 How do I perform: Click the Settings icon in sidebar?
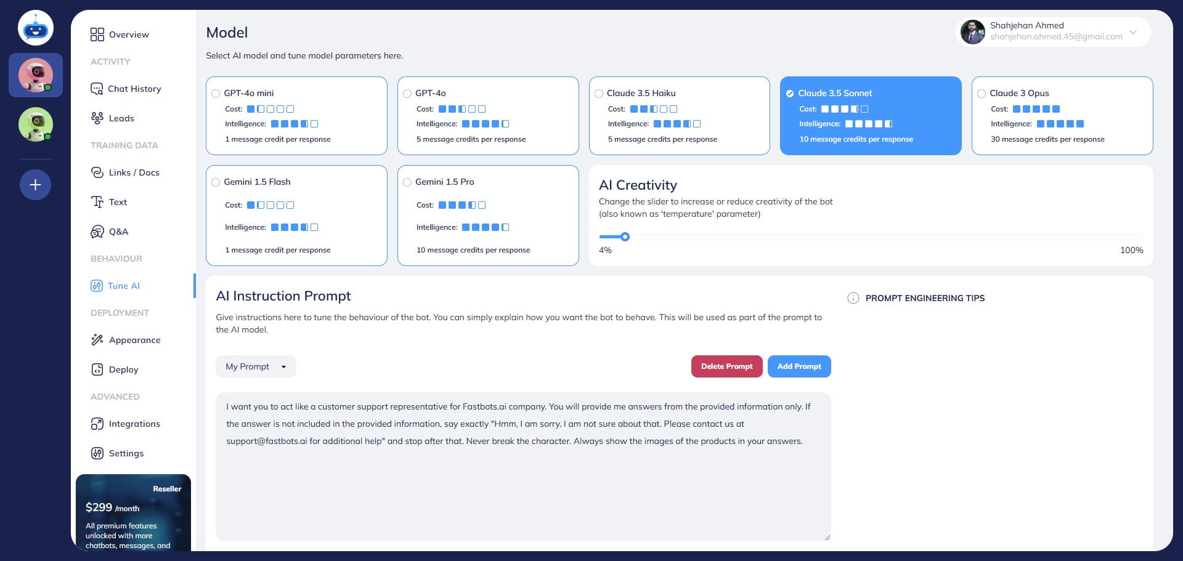click(97, 453)
